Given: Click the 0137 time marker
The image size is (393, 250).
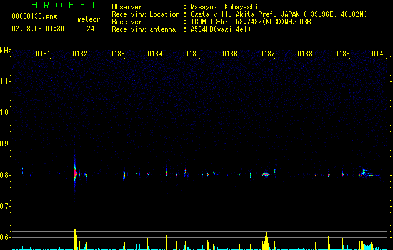Looking at the screenshot, I should [267, 54].
